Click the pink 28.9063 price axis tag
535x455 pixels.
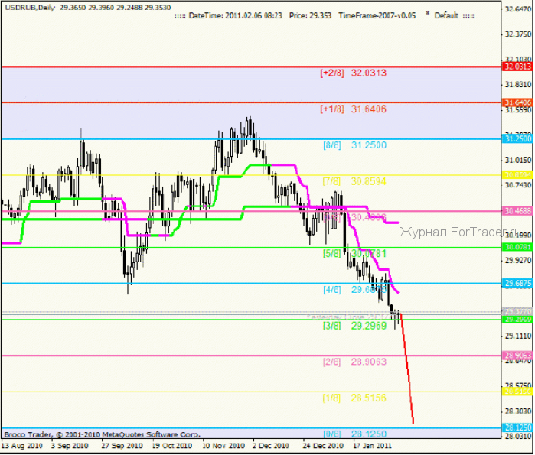[x=517, y=356]
